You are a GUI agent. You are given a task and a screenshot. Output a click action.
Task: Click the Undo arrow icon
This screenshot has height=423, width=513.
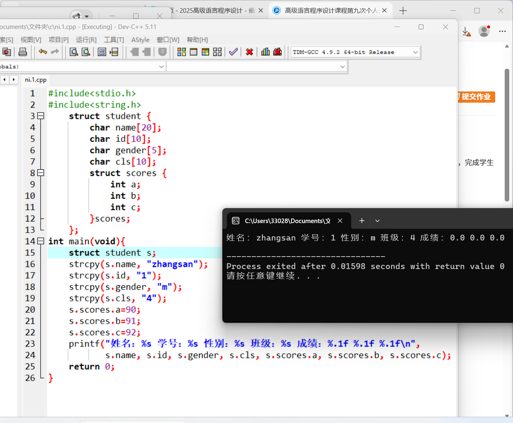click(43, 52)
